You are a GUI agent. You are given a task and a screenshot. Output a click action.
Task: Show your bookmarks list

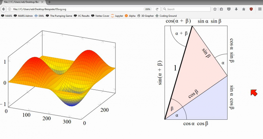pyautogui.click(x=221, y=9)
